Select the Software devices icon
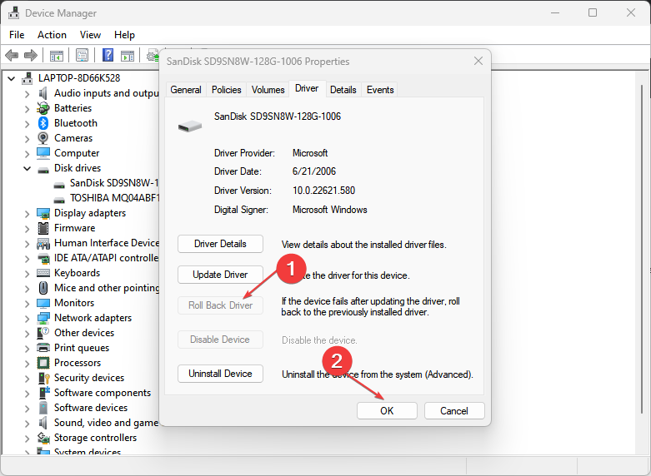 tap(43, 408)
